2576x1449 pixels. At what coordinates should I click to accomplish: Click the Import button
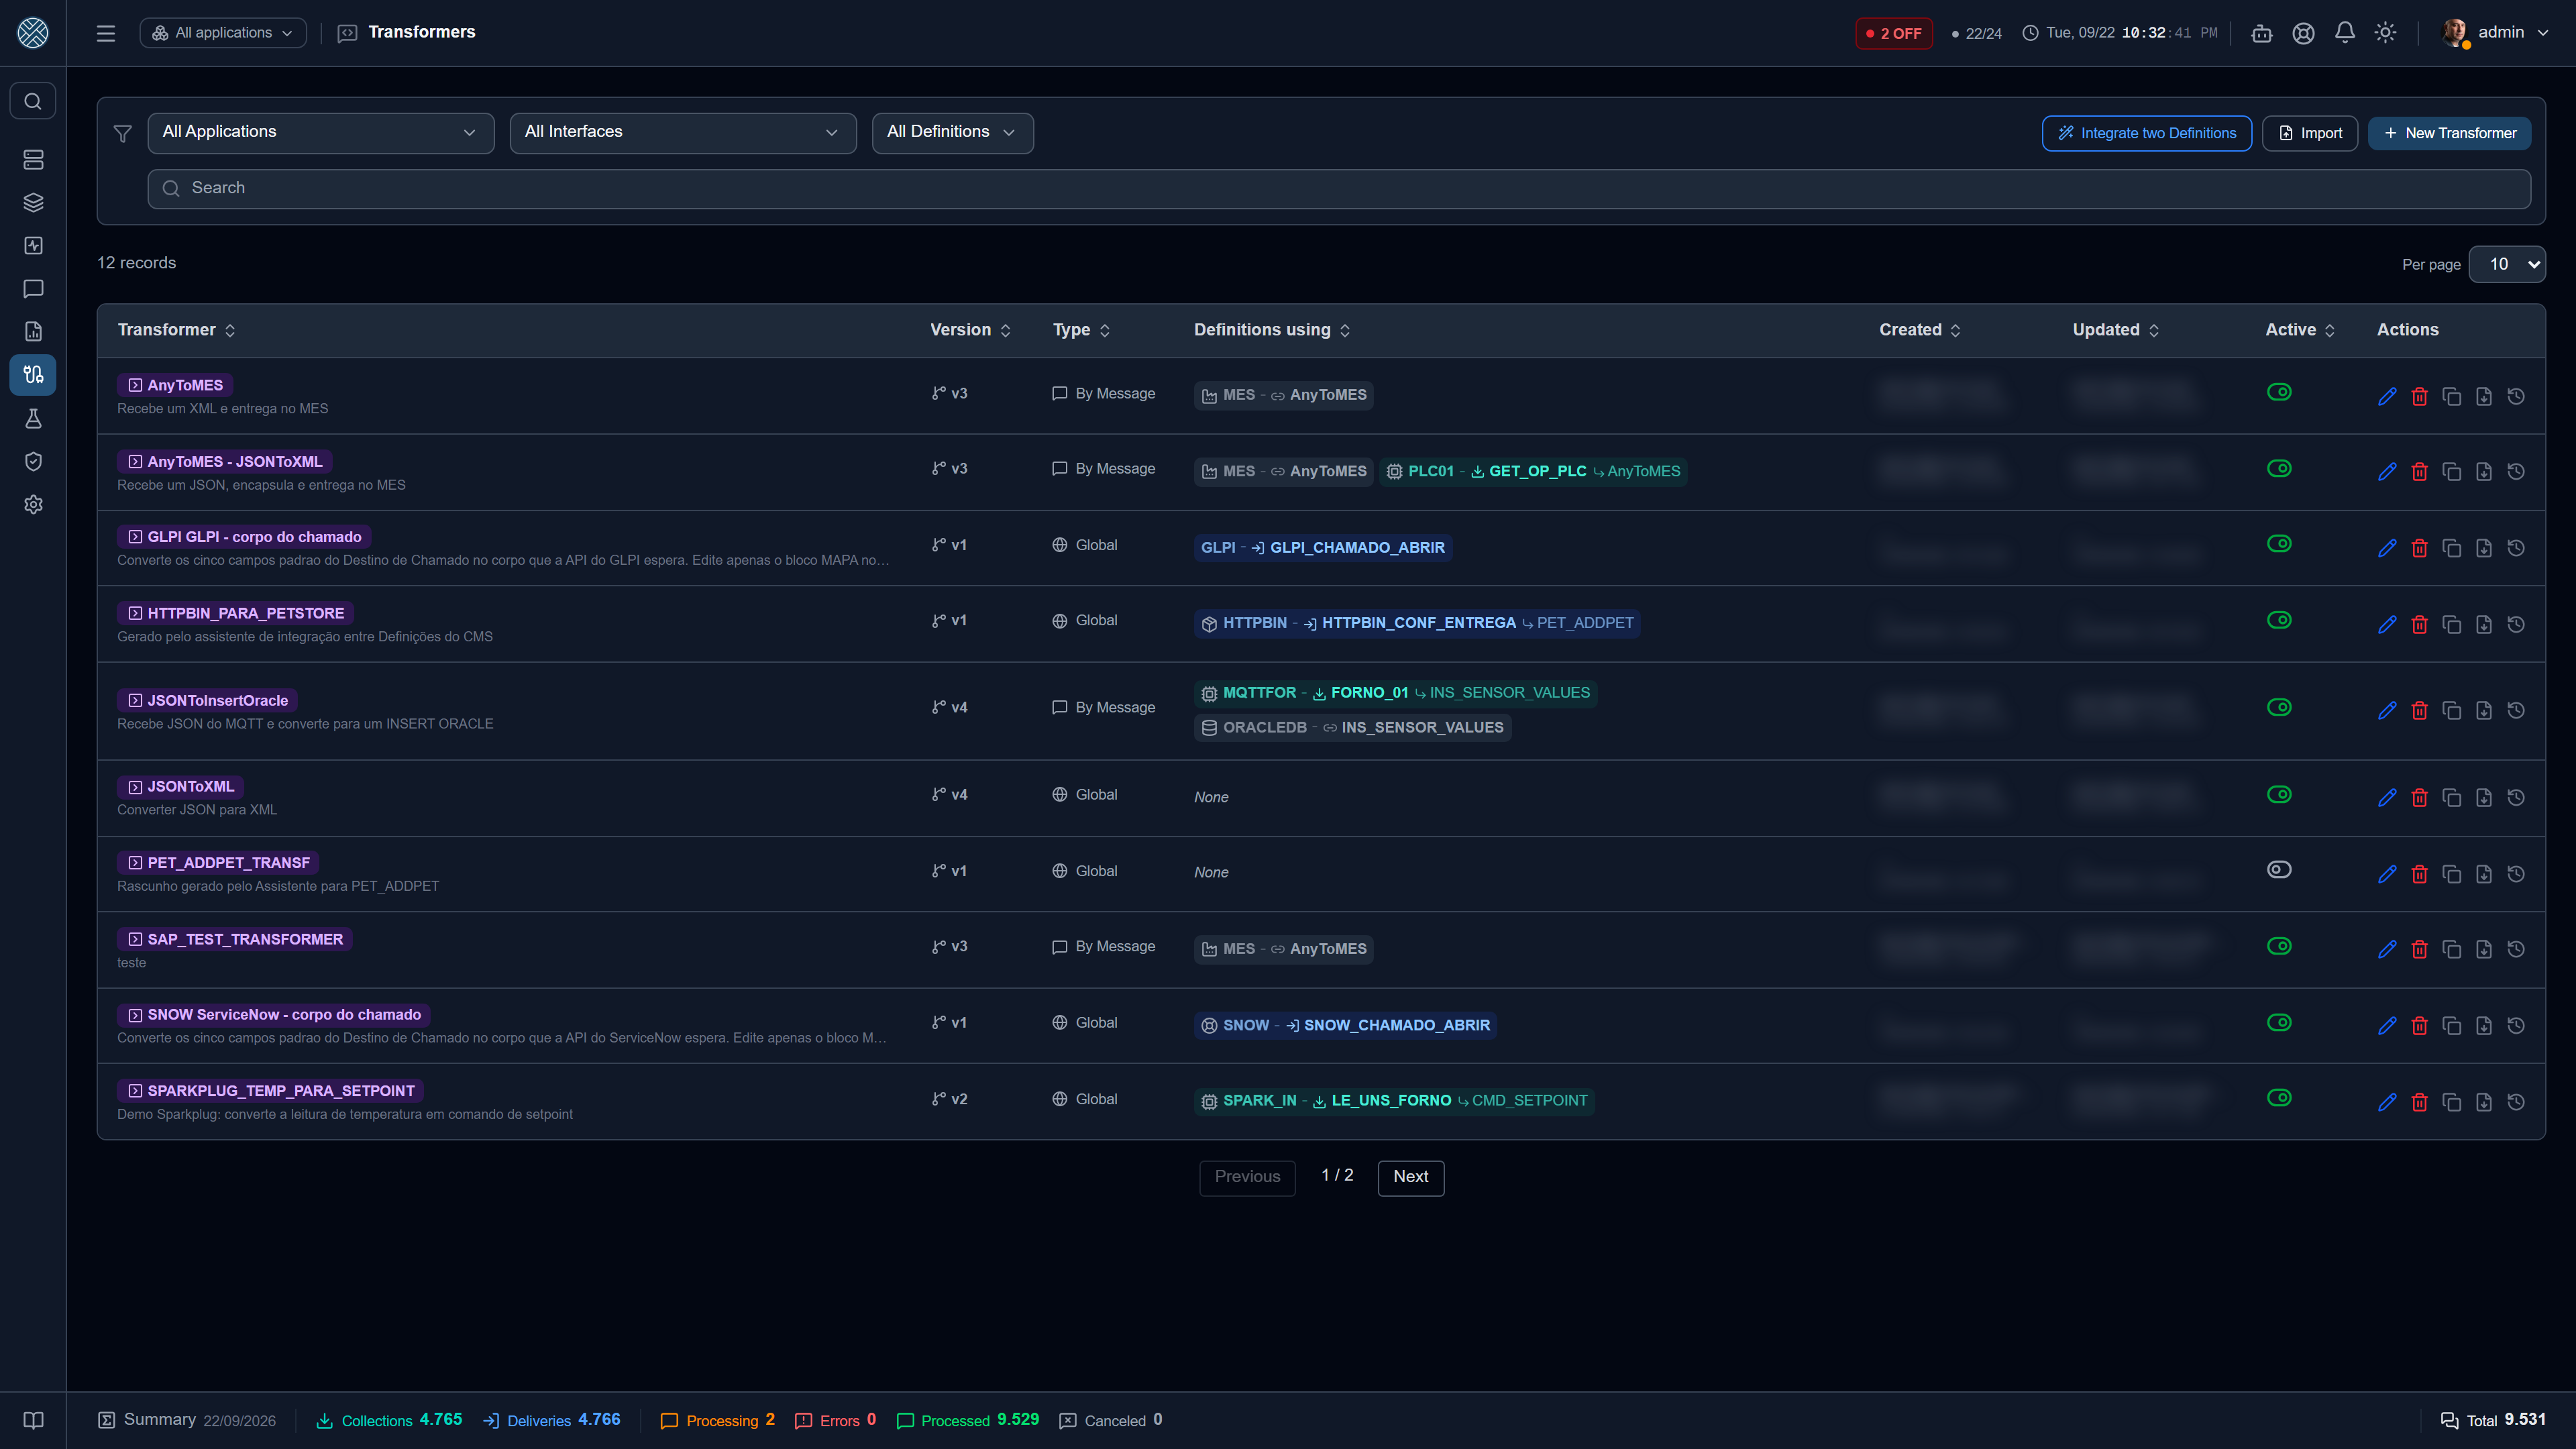tap(2309, 133)
